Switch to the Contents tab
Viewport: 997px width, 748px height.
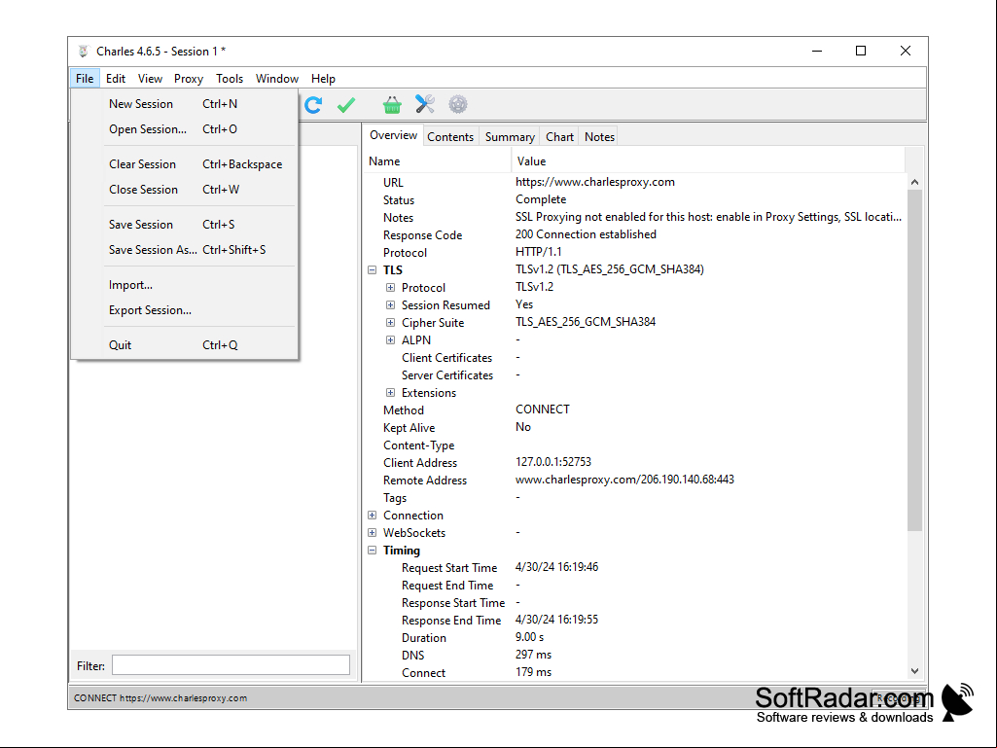(x=450, y=137)
